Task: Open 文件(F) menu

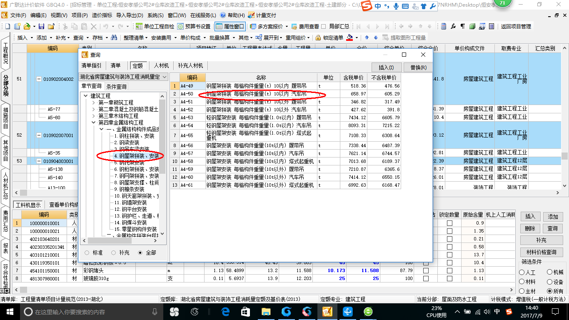Action: [x=18, y=15]
